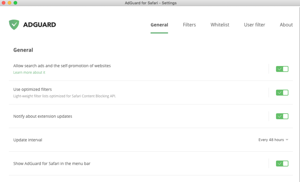Image resolution: width=300 pixels, height=182 pixels.
Task: Click the Use optimized filters label
Action: click(x=32, y=89)
